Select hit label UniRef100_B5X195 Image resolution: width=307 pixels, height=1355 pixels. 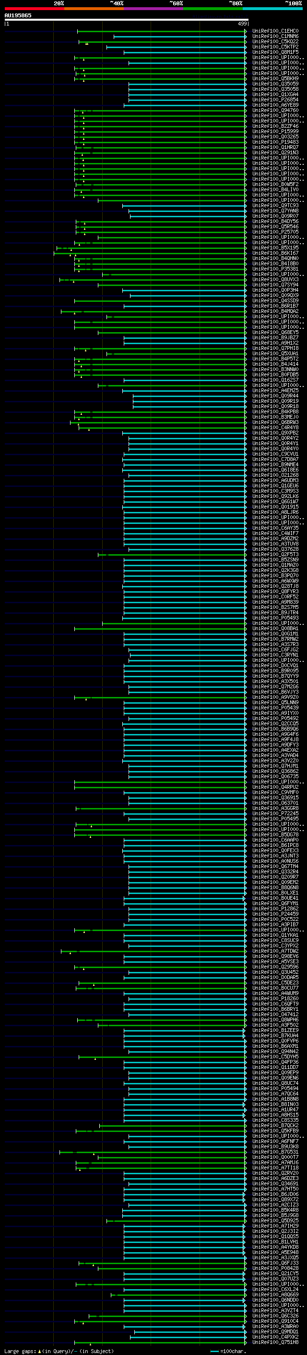[275, 248]
